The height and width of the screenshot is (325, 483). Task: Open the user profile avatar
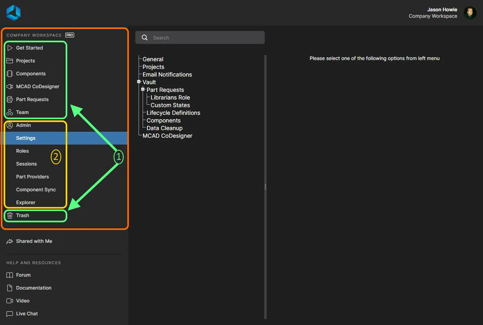[x=470, y=13]
